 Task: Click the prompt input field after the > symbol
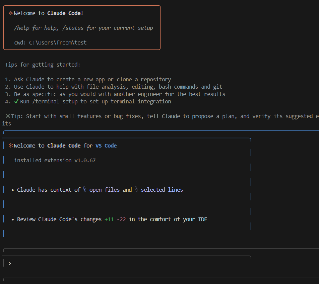tap(130, 264)
